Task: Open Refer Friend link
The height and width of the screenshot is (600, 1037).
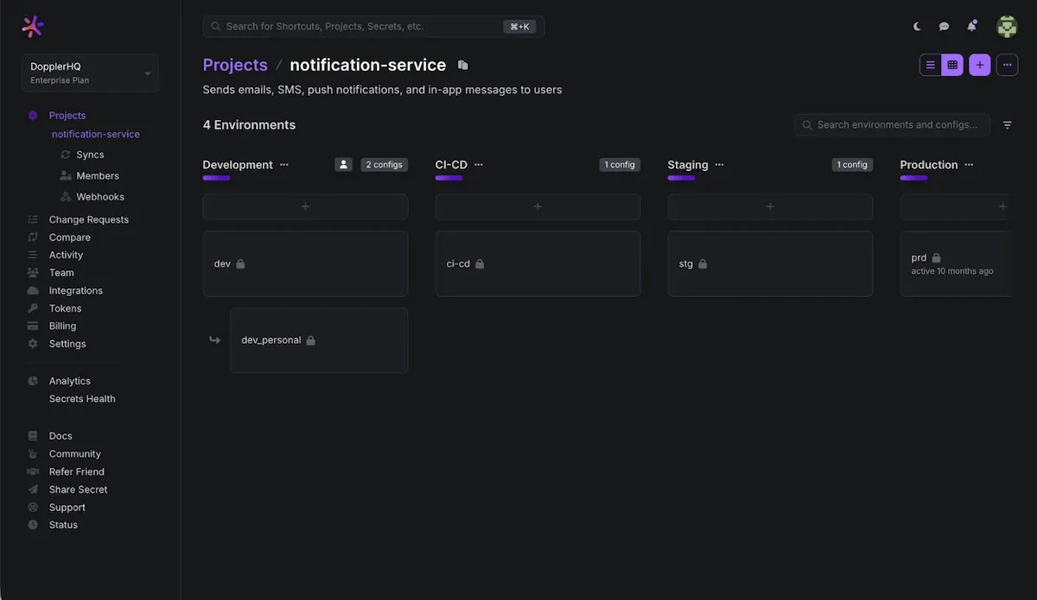Action: tap(76, 472)
